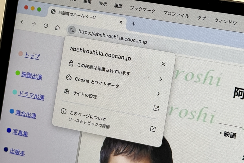This screenshot has width=244, height=163.
Task: Click the red close window button
Action: (x=26, y=7)
